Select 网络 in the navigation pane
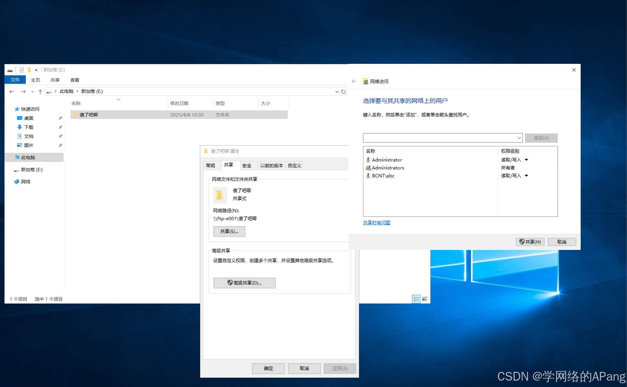Viewport: 627px width, 387px height. click(26, 182)
